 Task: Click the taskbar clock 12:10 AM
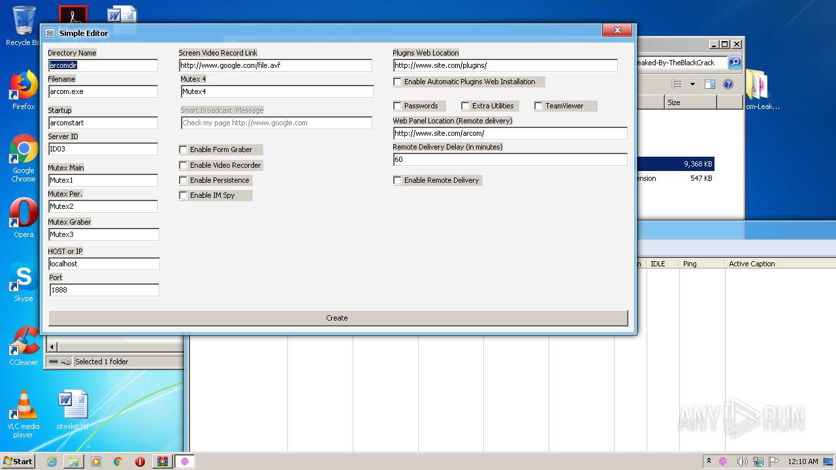coord(803,462)
